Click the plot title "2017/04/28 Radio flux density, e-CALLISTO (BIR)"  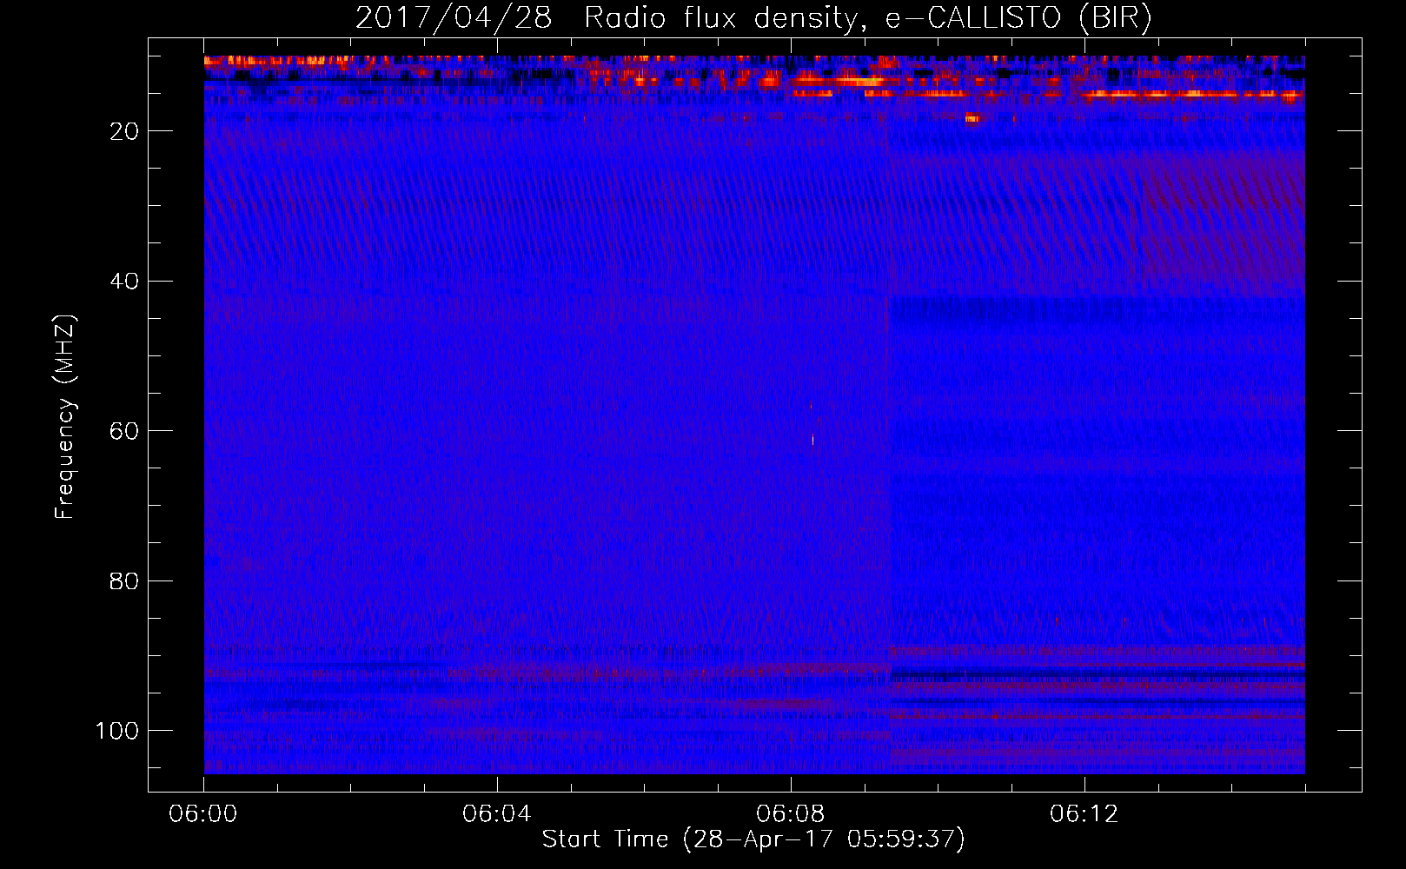tap(753, 18)
